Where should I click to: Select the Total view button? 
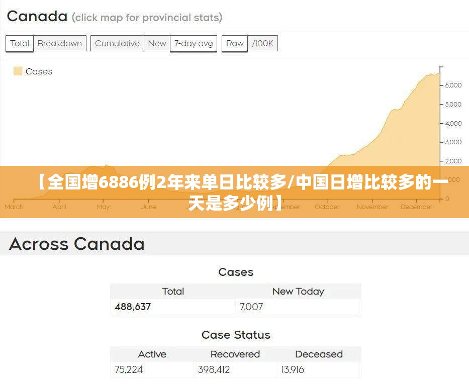point(20,43)
